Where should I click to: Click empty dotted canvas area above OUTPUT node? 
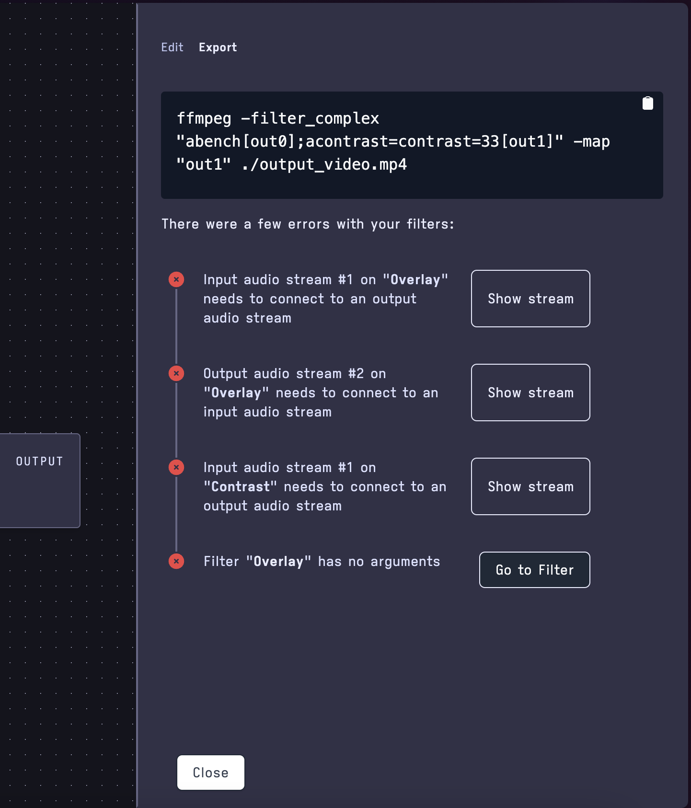67,240
